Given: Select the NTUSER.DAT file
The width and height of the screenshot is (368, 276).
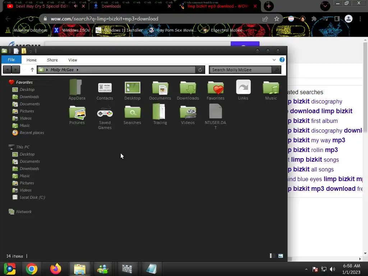Looking at the screenshot, I should (x=216, y=116).
